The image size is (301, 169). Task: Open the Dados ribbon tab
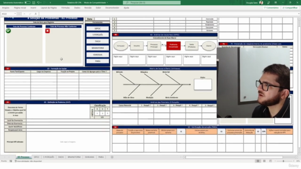click(x=77, y=8)
